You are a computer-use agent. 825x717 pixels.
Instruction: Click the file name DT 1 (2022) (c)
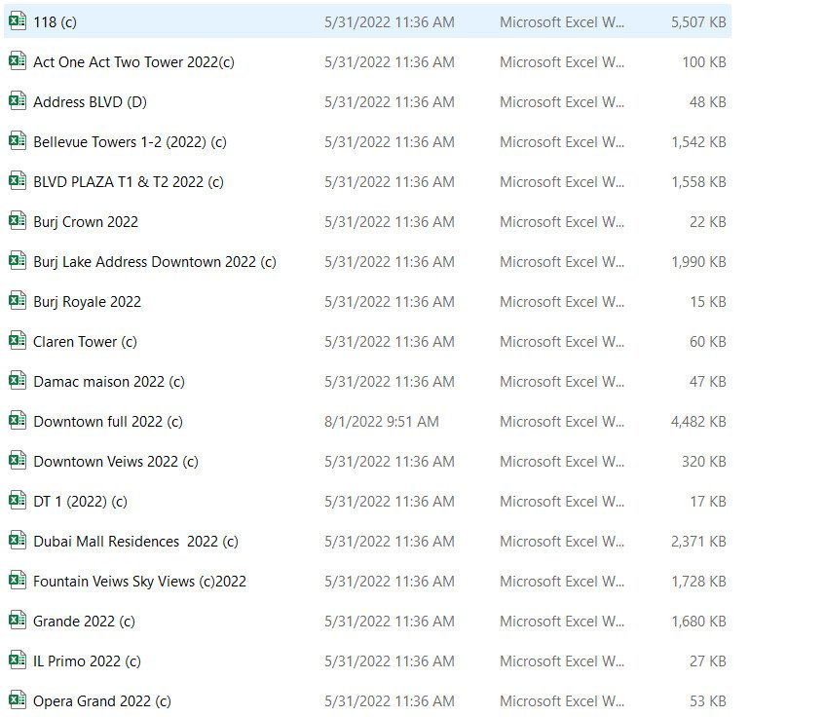tap(81, 502)
